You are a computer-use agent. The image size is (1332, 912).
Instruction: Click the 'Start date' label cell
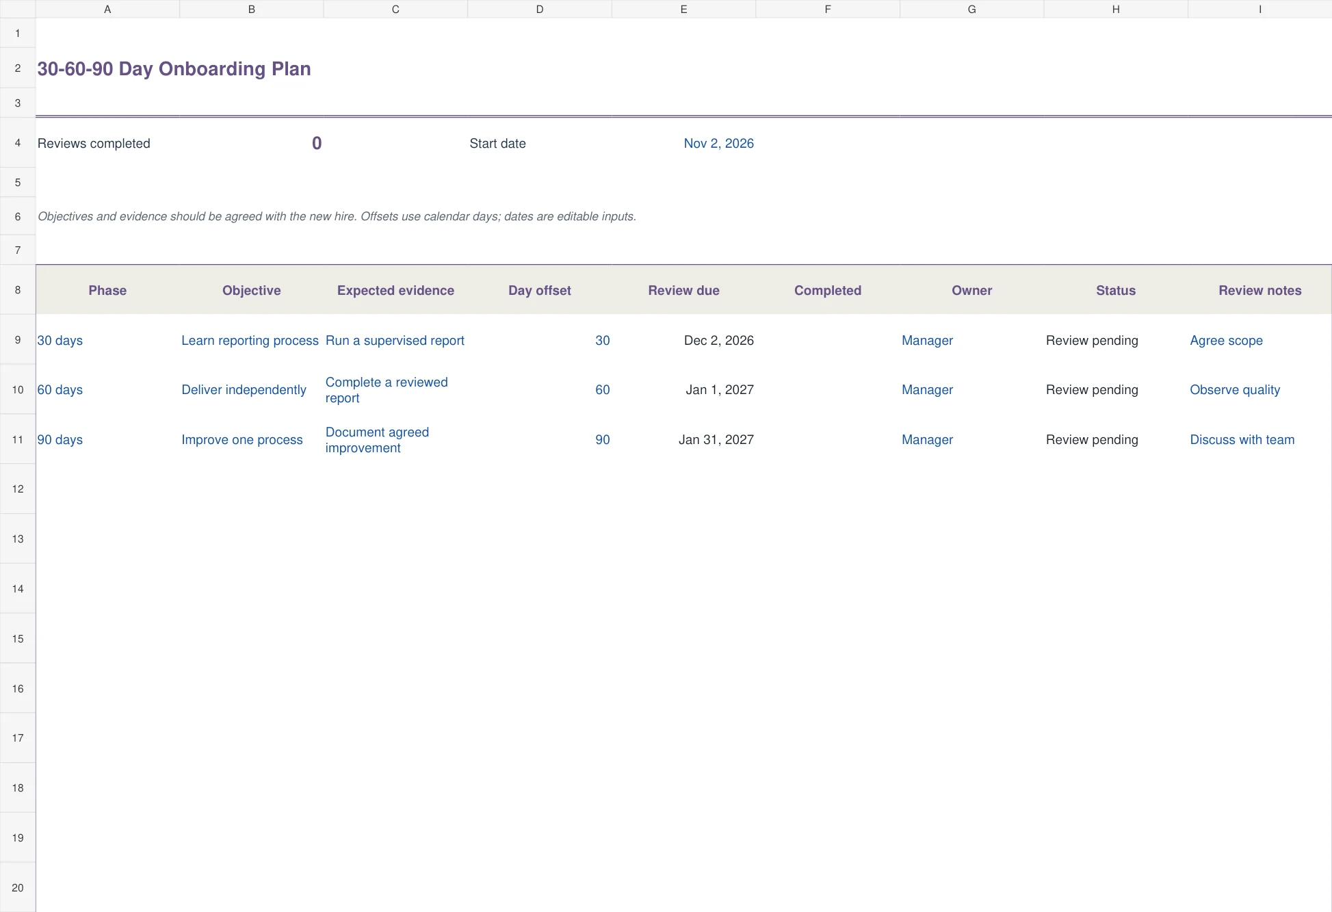(x=540, y=143)
